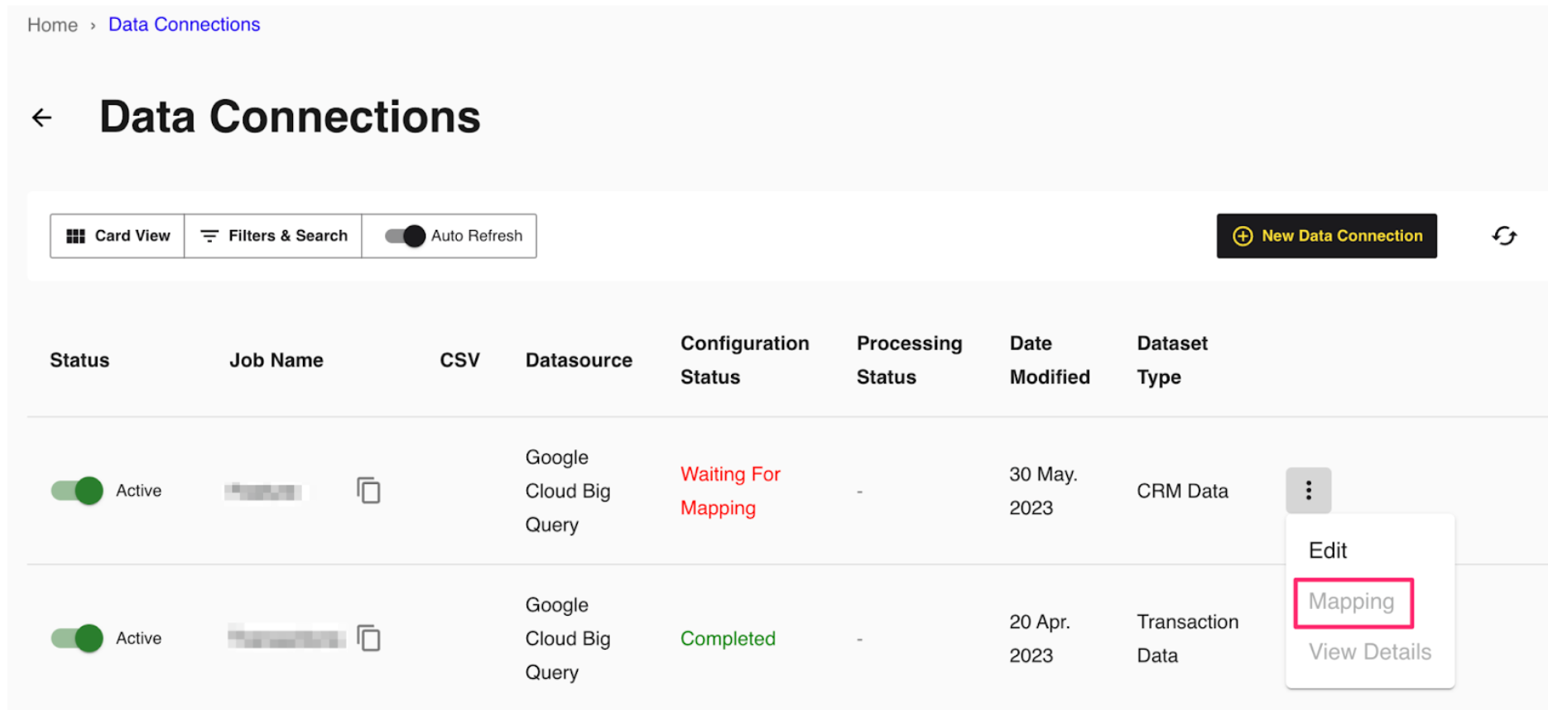Copy the first row's job name

pyautogui.click(x=368, y=491)
